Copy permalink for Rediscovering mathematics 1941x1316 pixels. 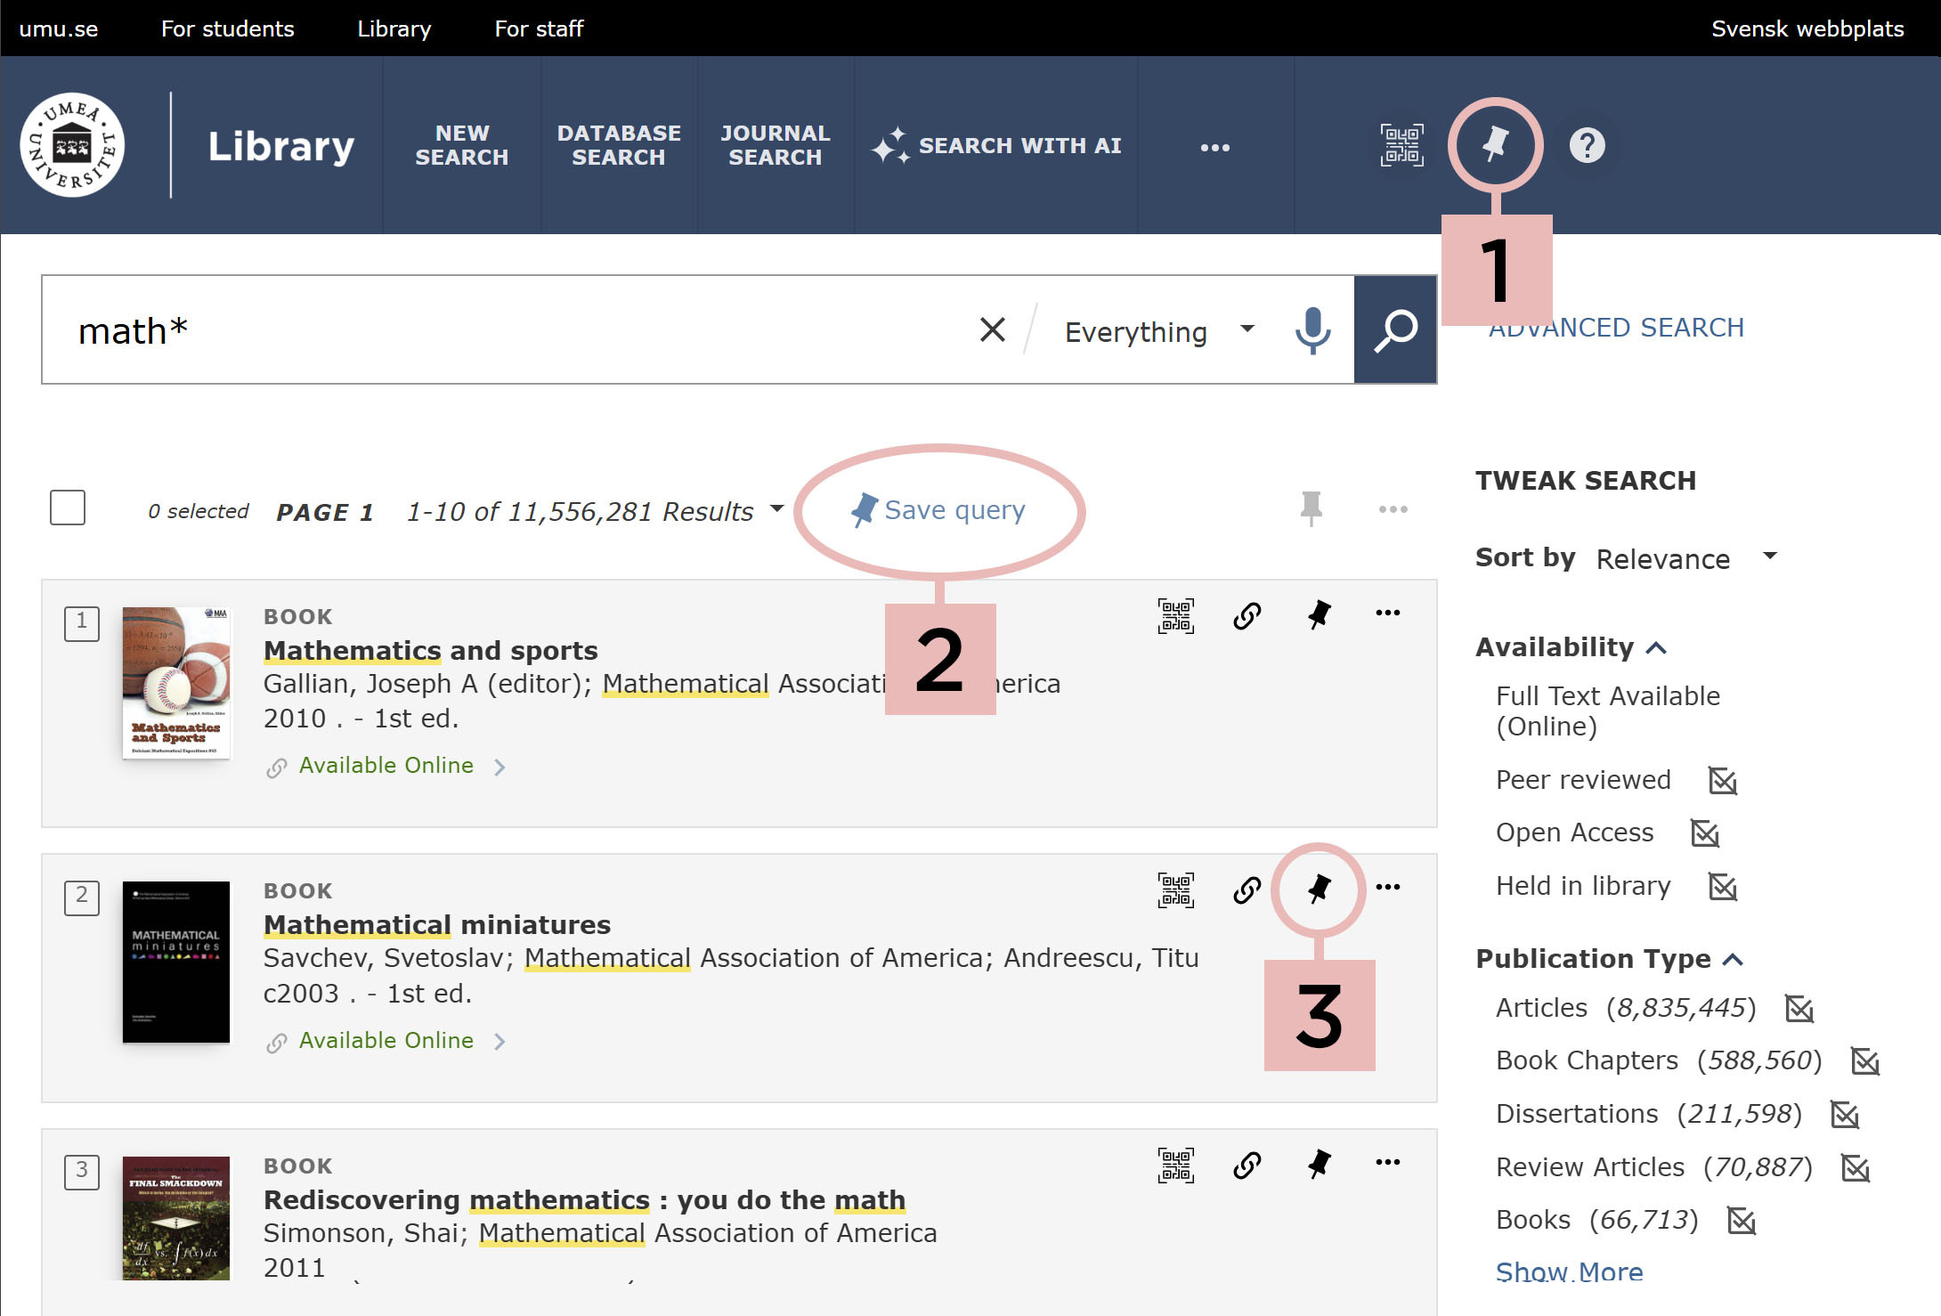1247,1163
